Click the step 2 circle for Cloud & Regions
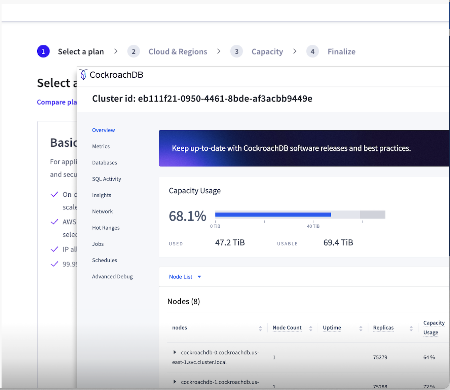 (x=134, y=51)
